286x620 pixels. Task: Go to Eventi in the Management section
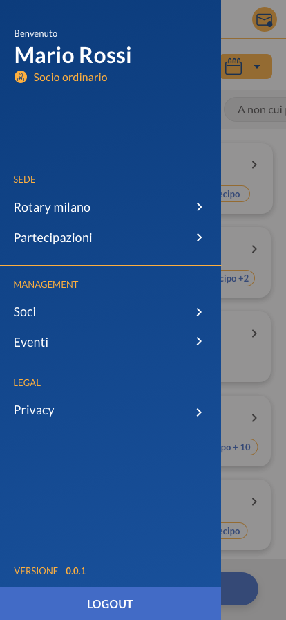111,342
